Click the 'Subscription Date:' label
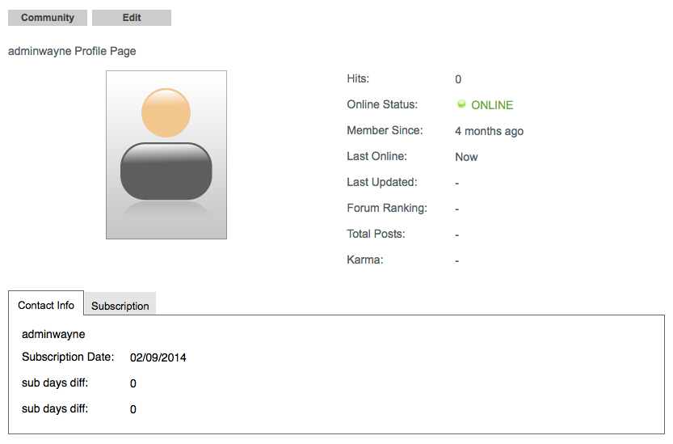The height and width of the screenshot is (444, 673). point(68,357)
